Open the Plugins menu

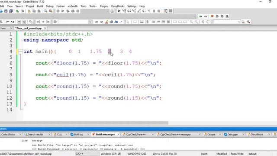click(x=104, y=6)
